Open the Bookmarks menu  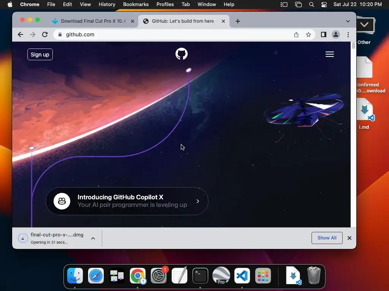[x=136, y=5]
